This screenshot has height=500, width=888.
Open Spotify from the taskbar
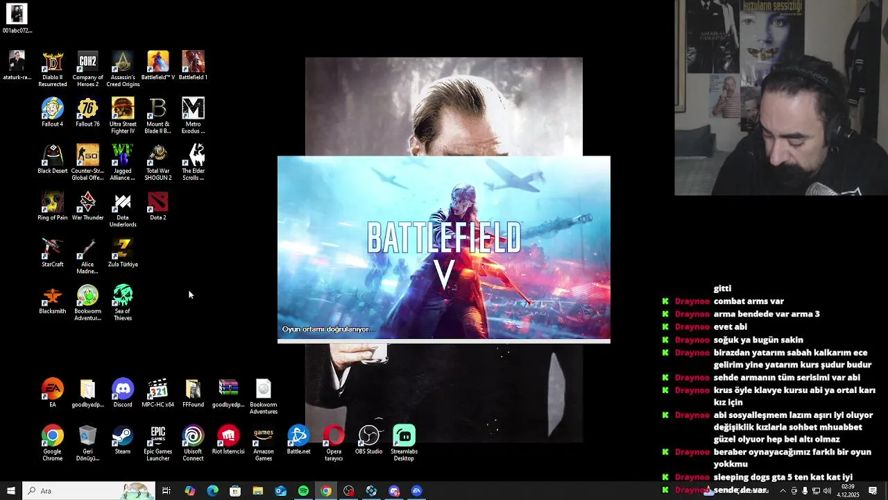(x=303, y=491)
